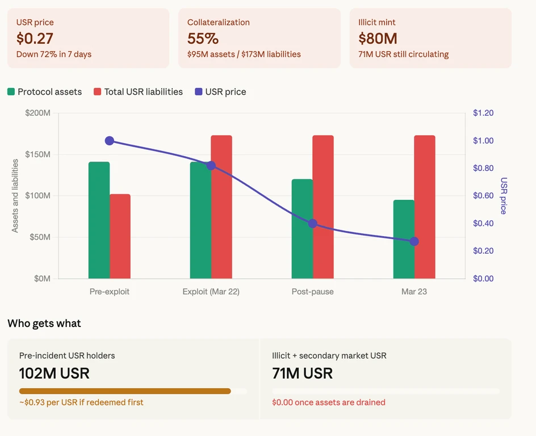This screenshot has height=436, width=536.
Task: Click the Illicit + secondary market USR panel
Action: (x=386, y=379)
